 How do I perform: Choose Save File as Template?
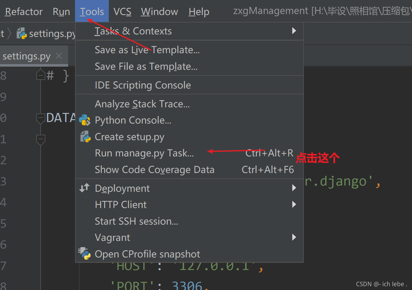[189, 66]
